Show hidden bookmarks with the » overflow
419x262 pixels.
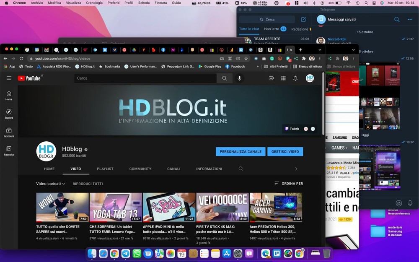[x=257, y=66]
